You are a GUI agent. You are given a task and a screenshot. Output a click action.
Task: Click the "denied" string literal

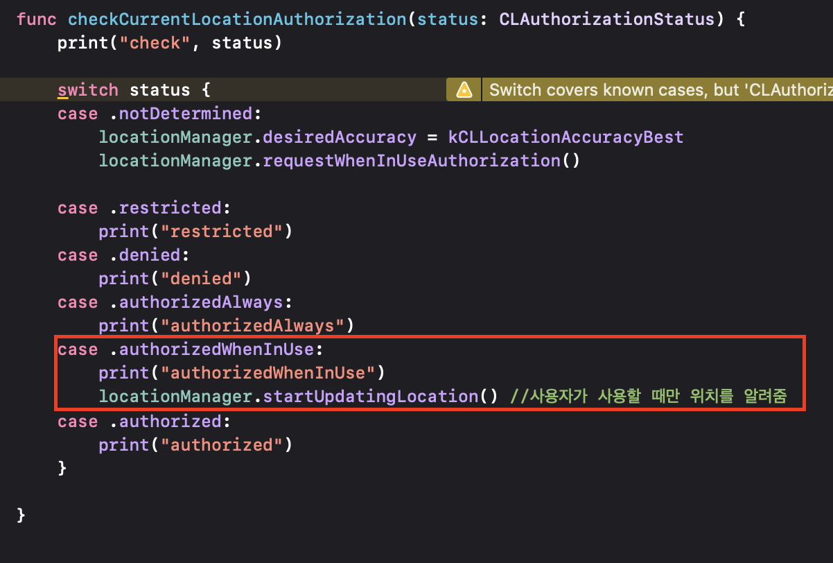201,279
